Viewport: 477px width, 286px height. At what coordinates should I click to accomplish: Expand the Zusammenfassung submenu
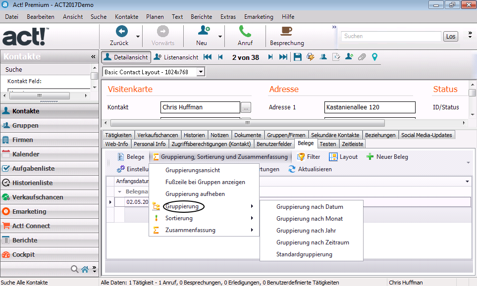click(x=204, y=230)
